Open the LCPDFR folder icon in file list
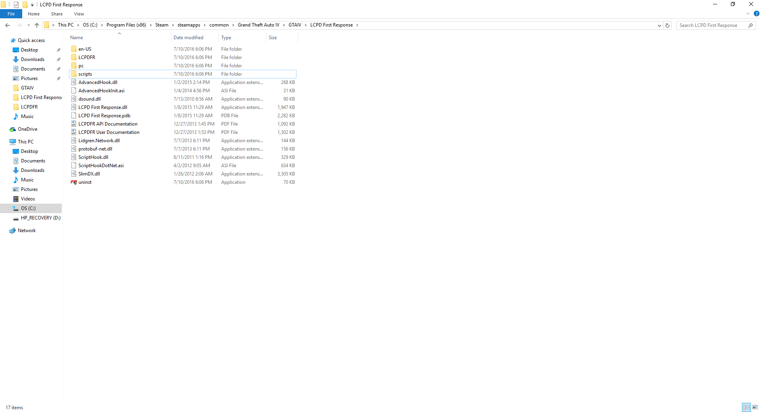 point(74,57)
